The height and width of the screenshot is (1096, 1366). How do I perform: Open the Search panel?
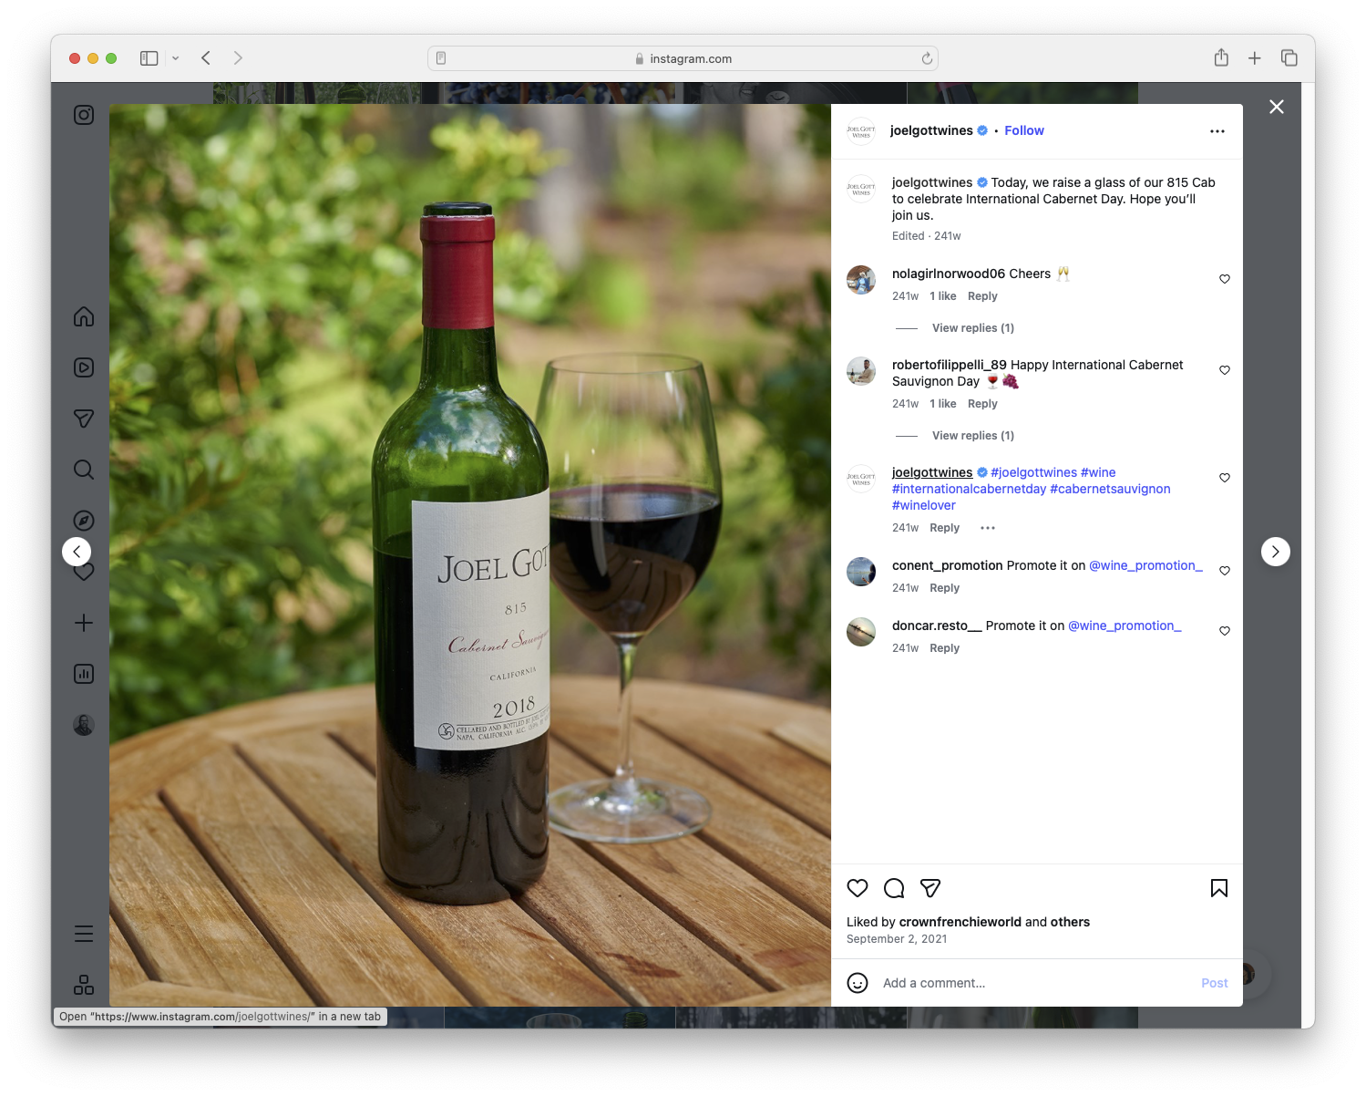83,469
